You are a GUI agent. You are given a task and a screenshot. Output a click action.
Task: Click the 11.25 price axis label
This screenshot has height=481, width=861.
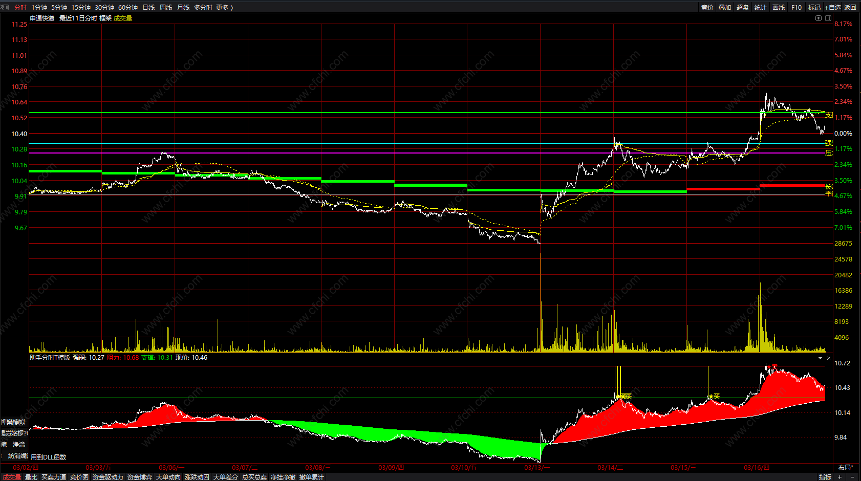tap(19, 25)
